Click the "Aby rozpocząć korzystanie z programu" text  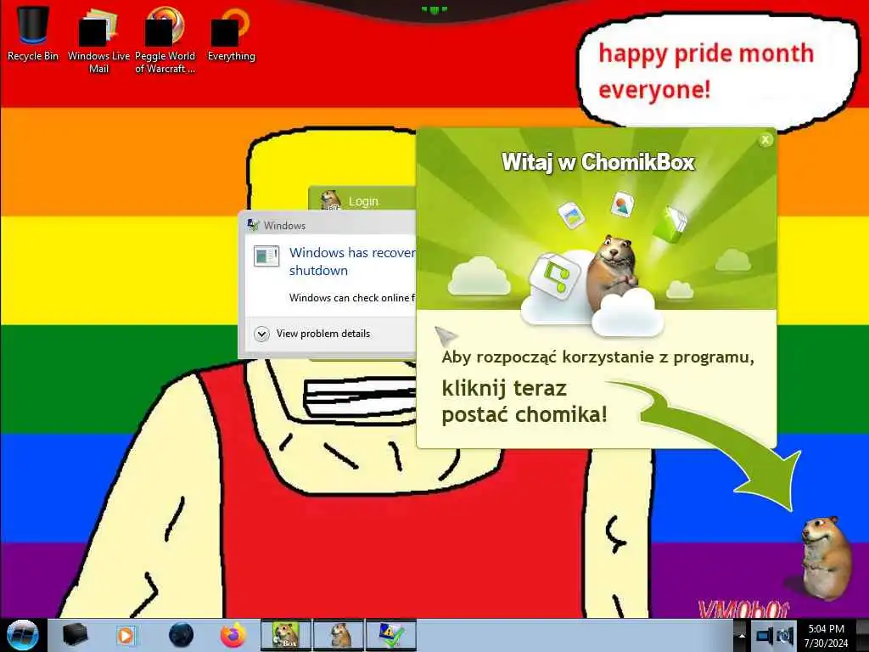click(x=598, y=357)
